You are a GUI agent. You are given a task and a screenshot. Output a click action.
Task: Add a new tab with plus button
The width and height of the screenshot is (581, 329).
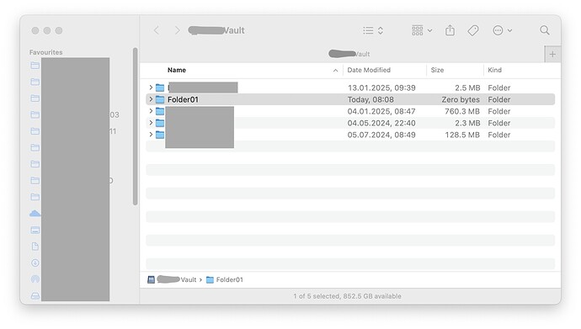552,55
